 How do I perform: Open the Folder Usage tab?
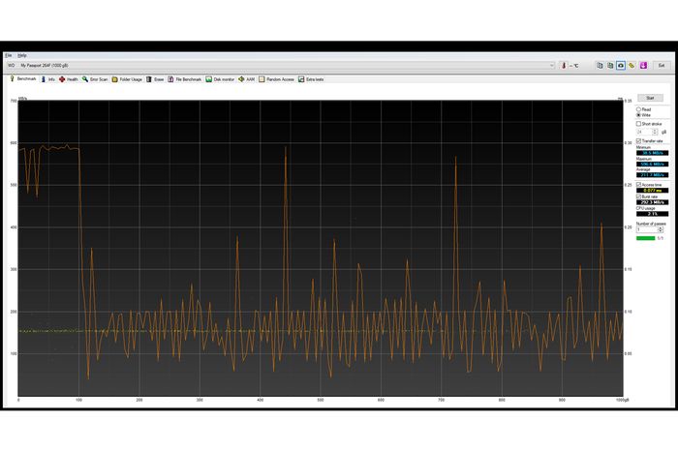pyautogui.click(x=127, y=79)
